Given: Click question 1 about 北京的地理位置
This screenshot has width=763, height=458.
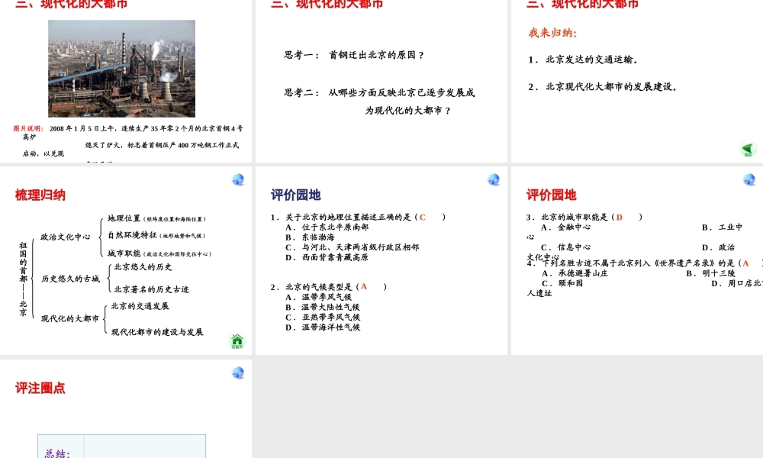Looking at the screenshot, I should click(358, 217).
